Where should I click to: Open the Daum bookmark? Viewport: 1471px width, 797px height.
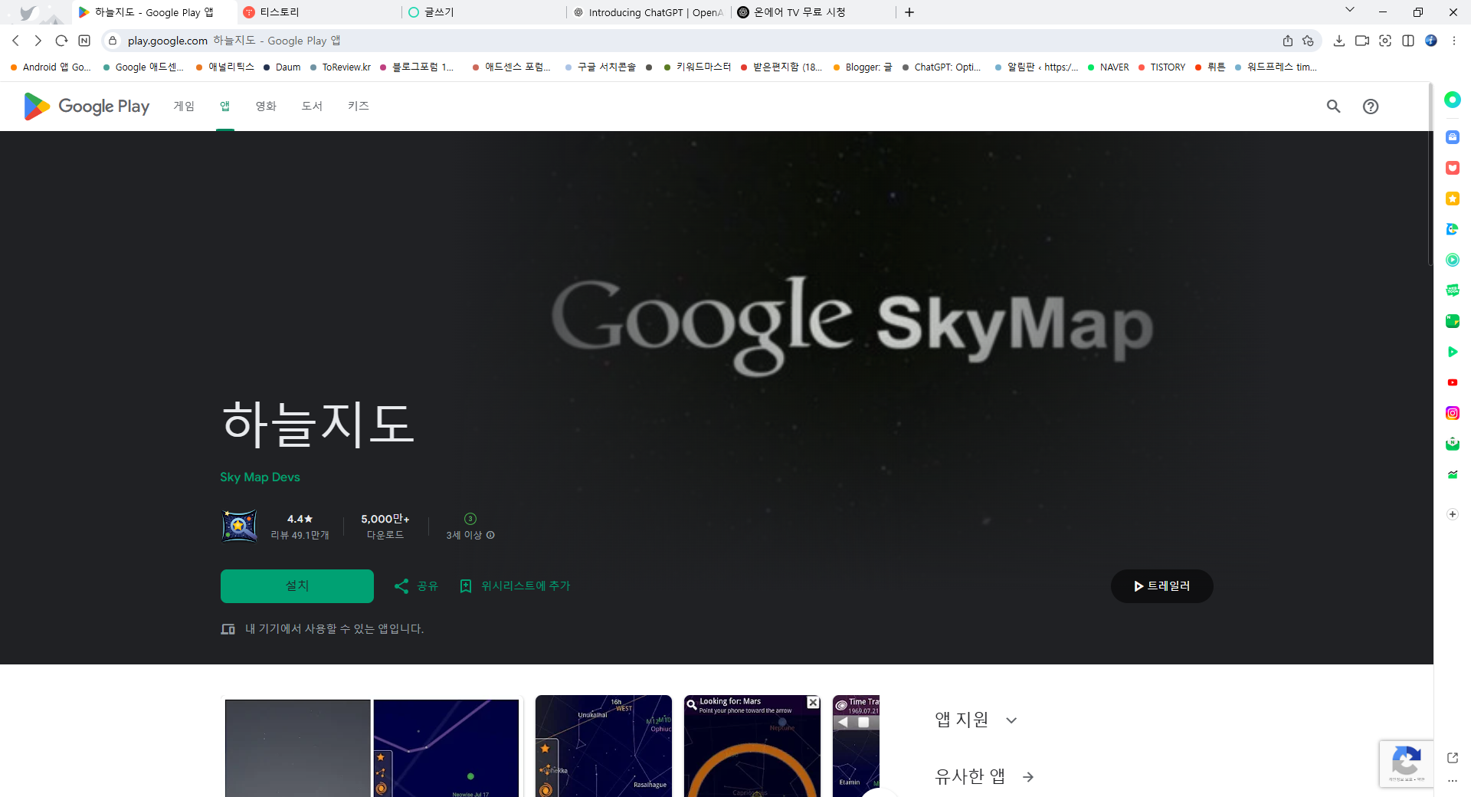click(x=282, y=67)
